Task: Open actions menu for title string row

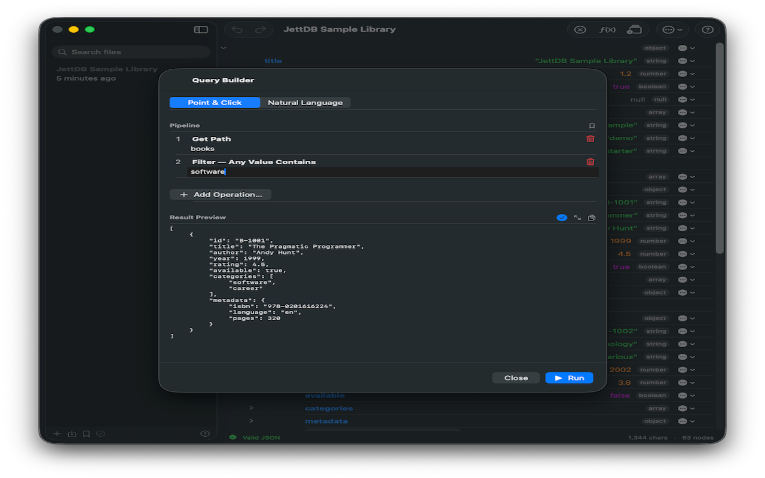Action: tap(686, 61)
